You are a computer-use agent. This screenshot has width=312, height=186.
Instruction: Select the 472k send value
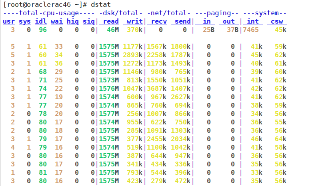(x=183, y=181)
